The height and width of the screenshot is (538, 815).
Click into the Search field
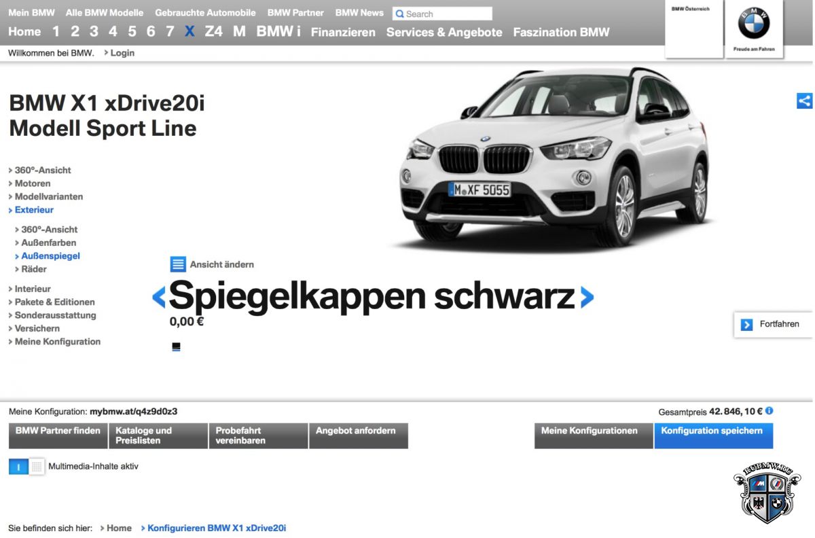click(442, 14)
